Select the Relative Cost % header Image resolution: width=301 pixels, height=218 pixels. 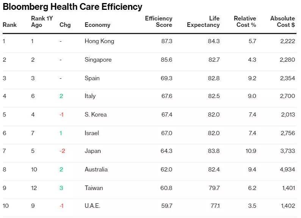pos(245,22)
